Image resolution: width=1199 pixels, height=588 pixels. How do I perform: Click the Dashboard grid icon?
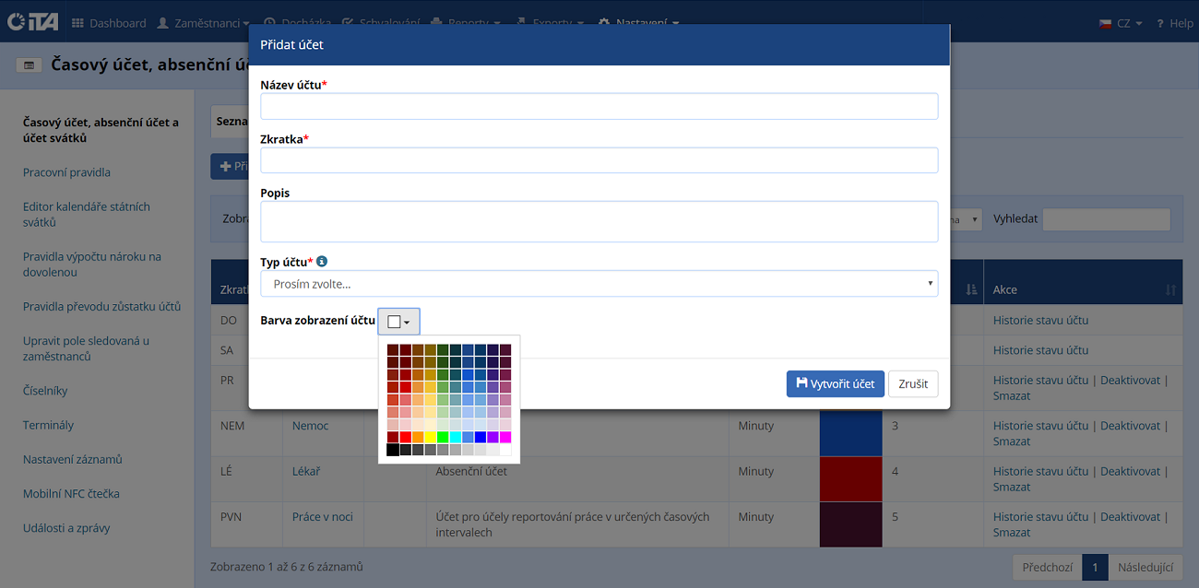point(77,23)
